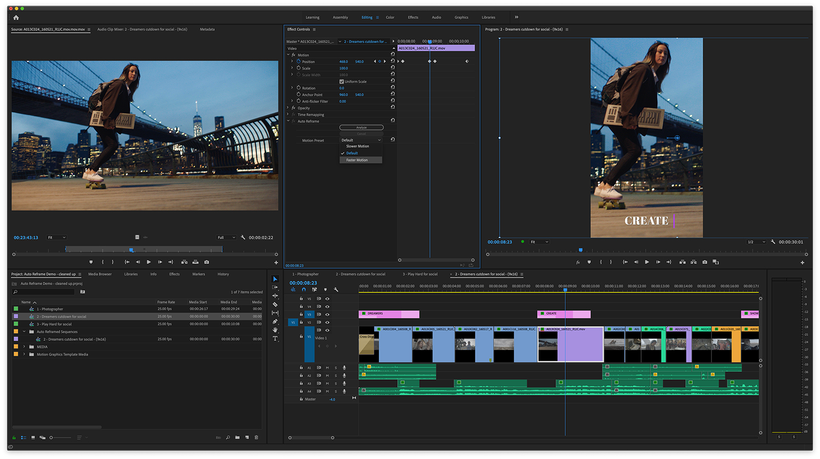Add marker in the timeline header
This screenshot has height=459, width=820.
pyautogui.click(x=325, y=290)
